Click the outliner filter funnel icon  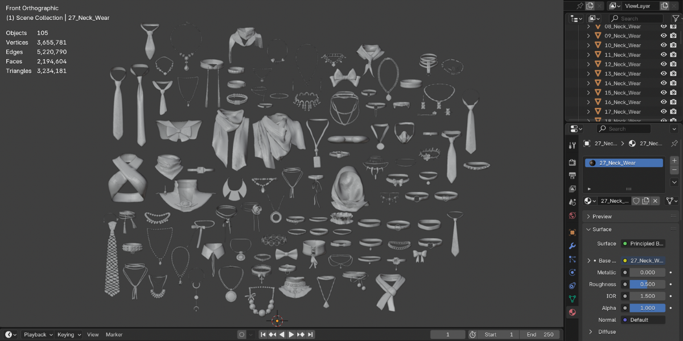[675, 19]
